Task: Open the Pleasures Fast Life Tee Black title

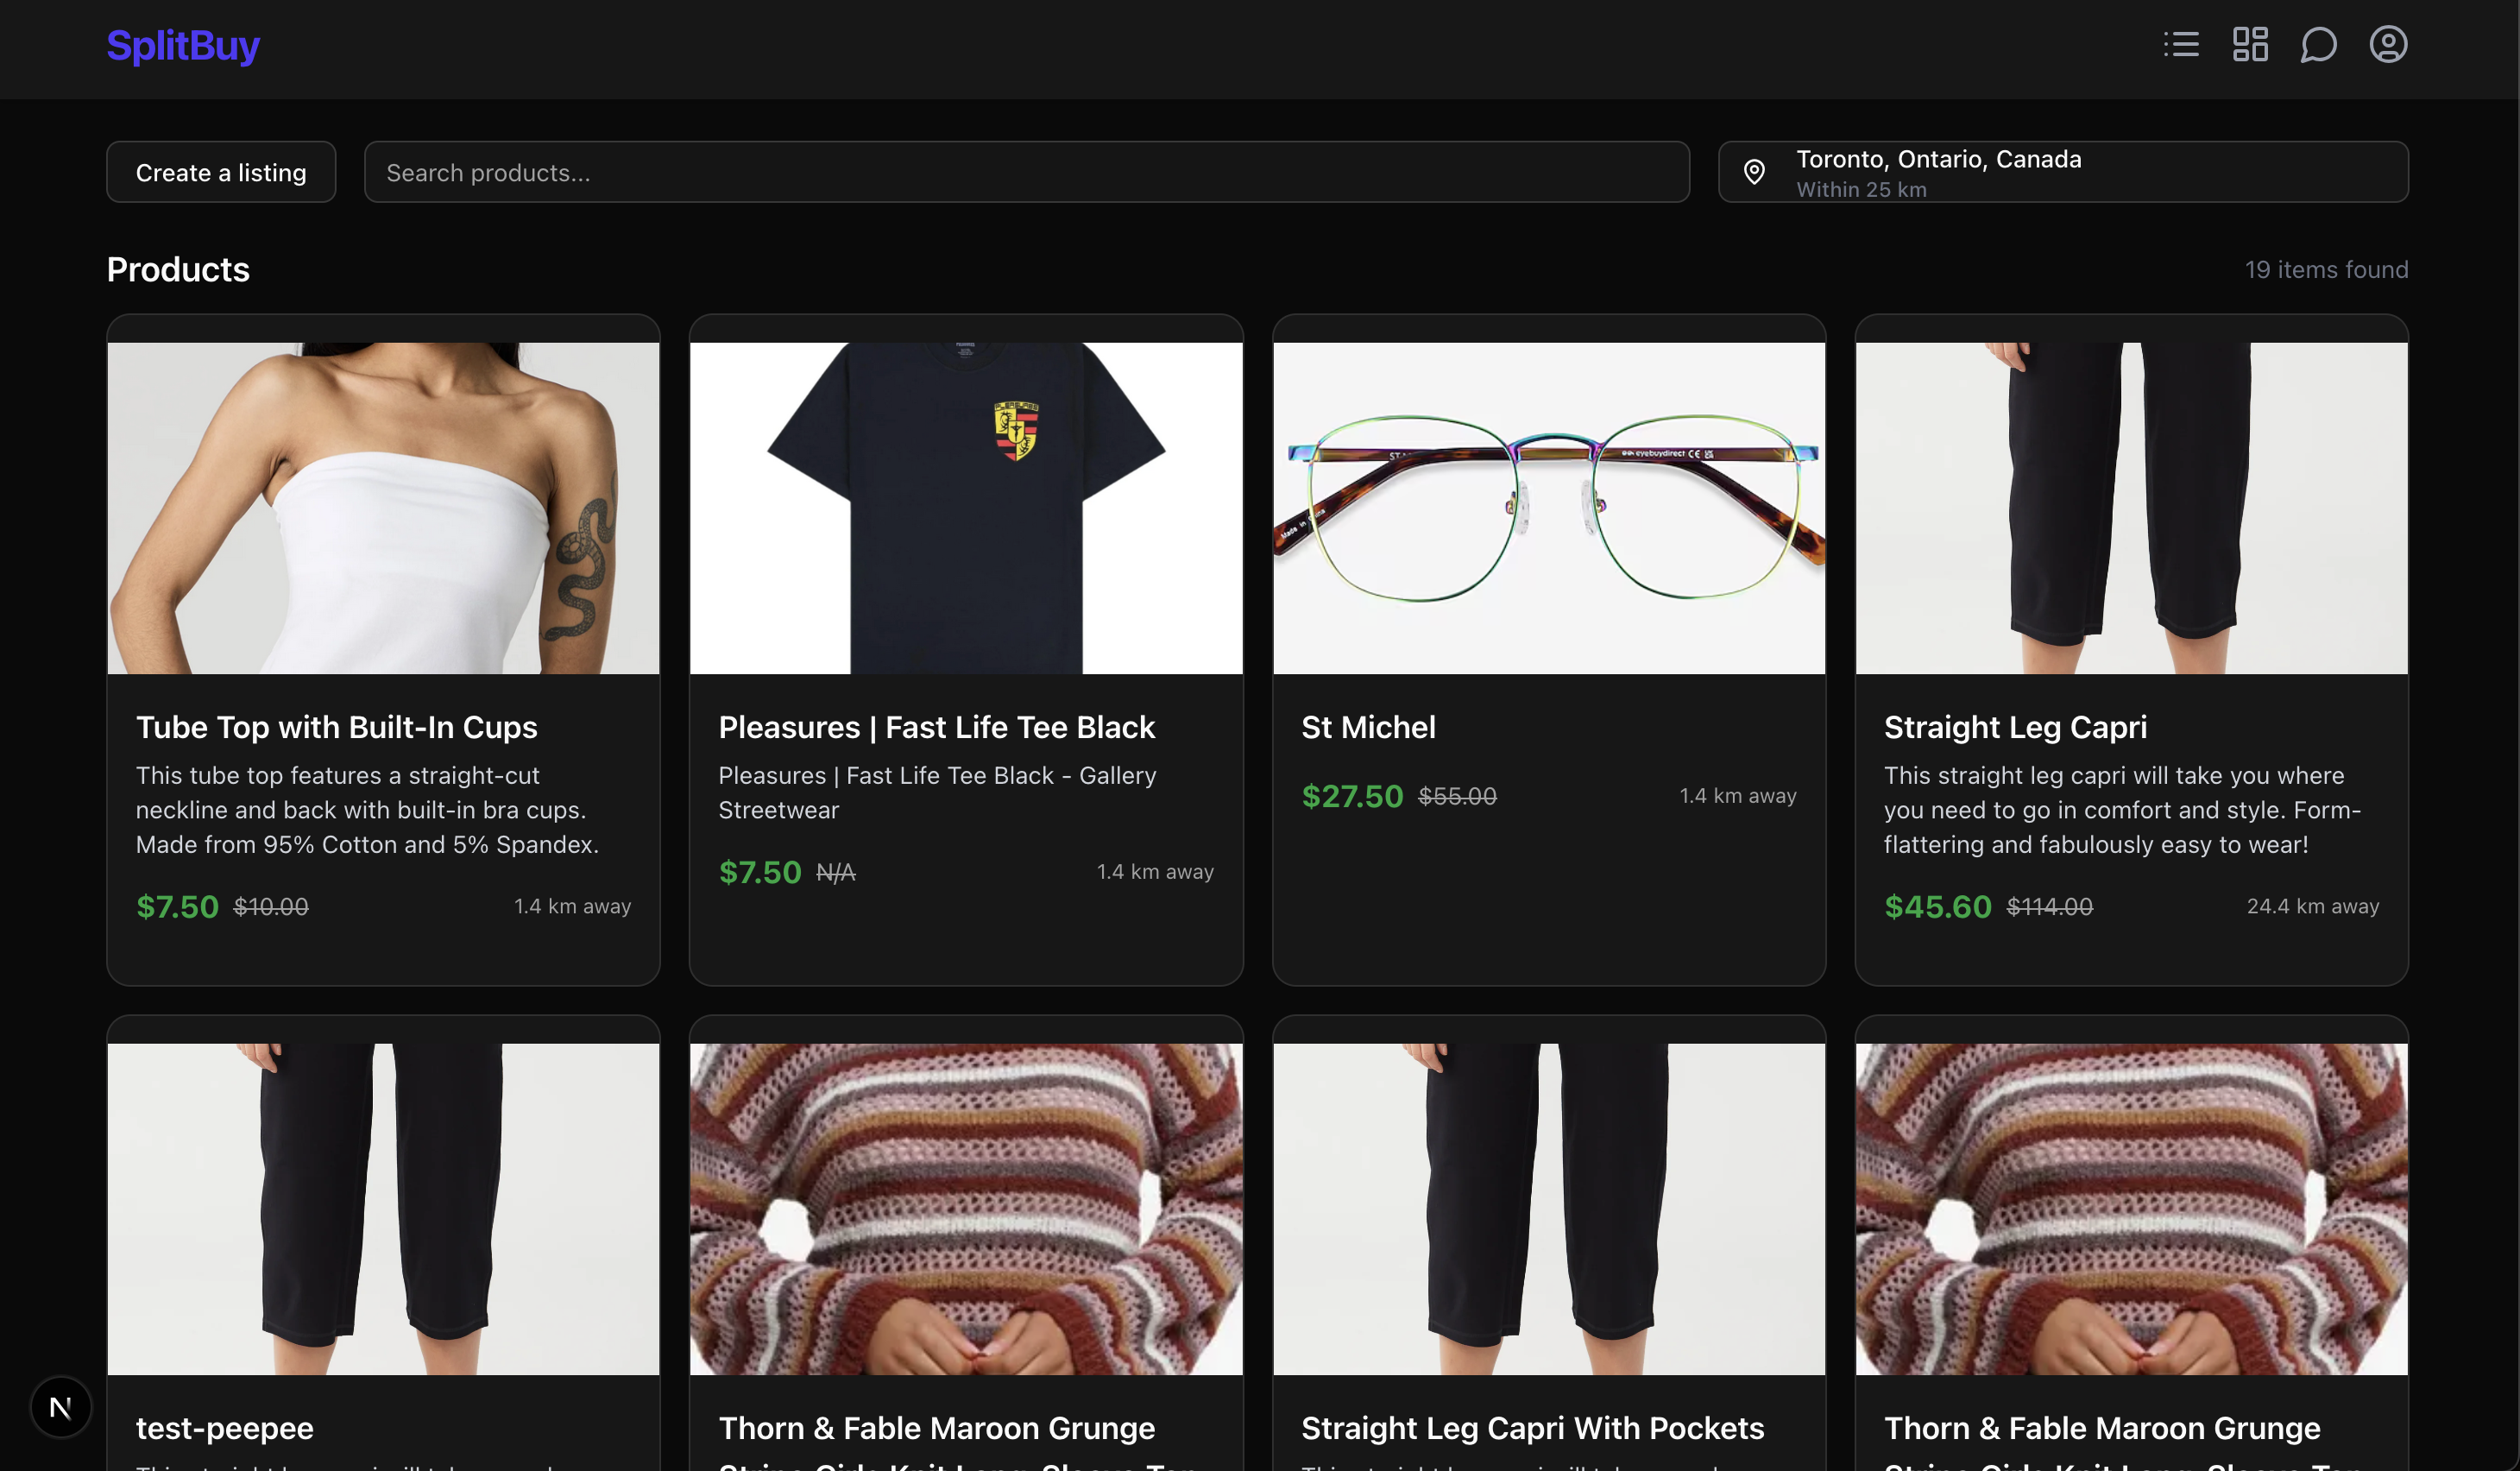Action: (936, 727)
